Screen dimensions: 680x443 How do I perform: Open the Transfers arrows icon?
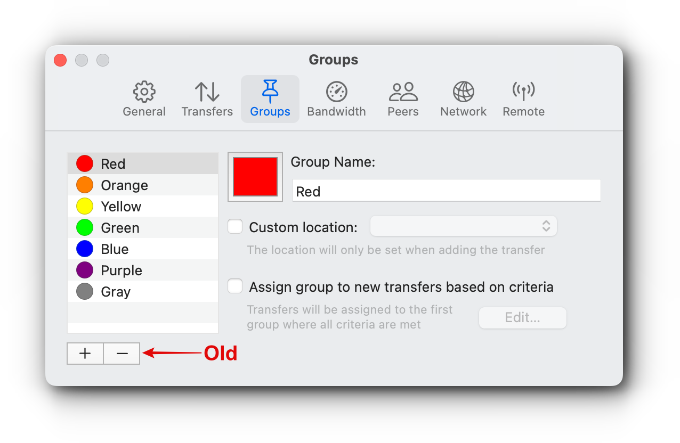point(207,92)
